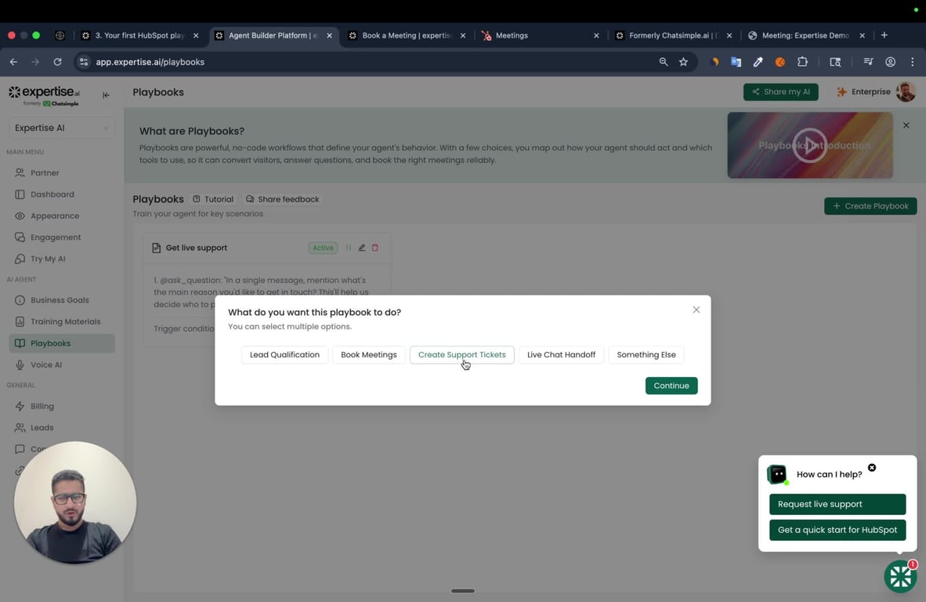Image resolution: width=926 pixels, height=602 pixels.
Task: Open the Engagement section
Action: pos(56,237)
